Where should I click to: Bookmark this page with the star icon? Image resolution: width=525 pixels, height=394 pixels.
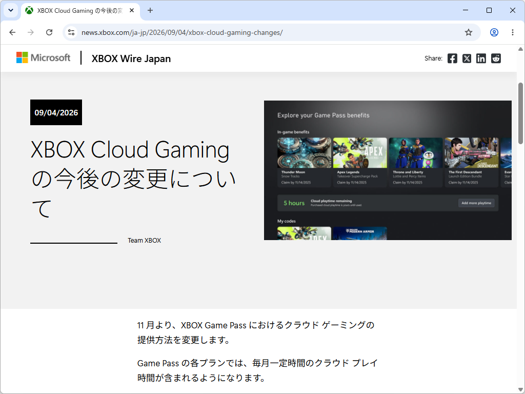469,32
